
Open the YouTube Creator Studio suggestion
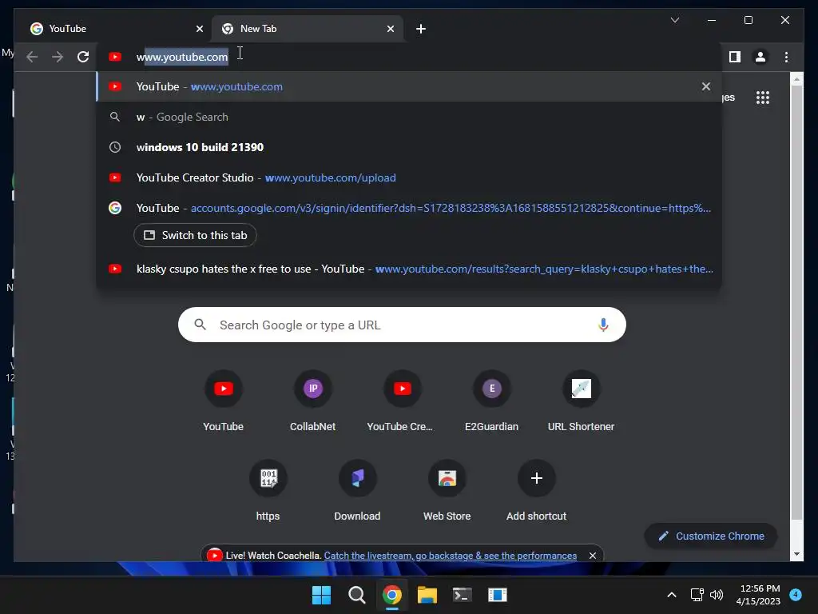coord(408,177)
